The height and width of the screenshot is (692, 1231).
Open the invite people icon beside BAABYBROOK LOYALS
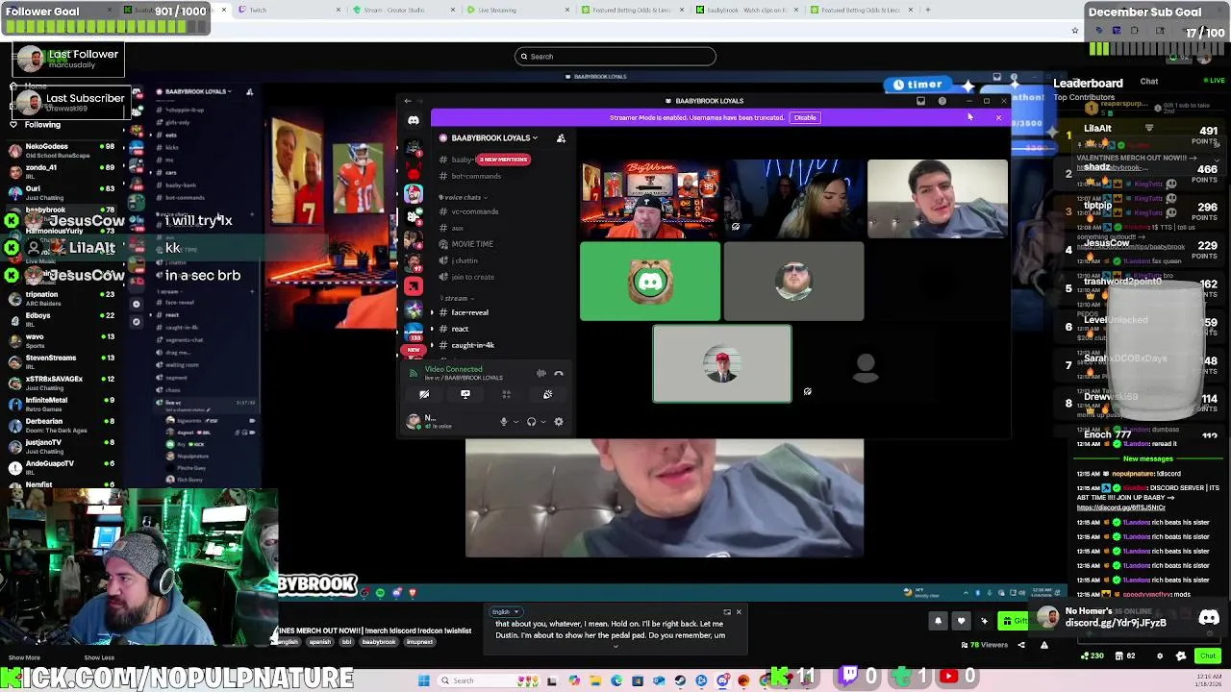tap(561, 138)
